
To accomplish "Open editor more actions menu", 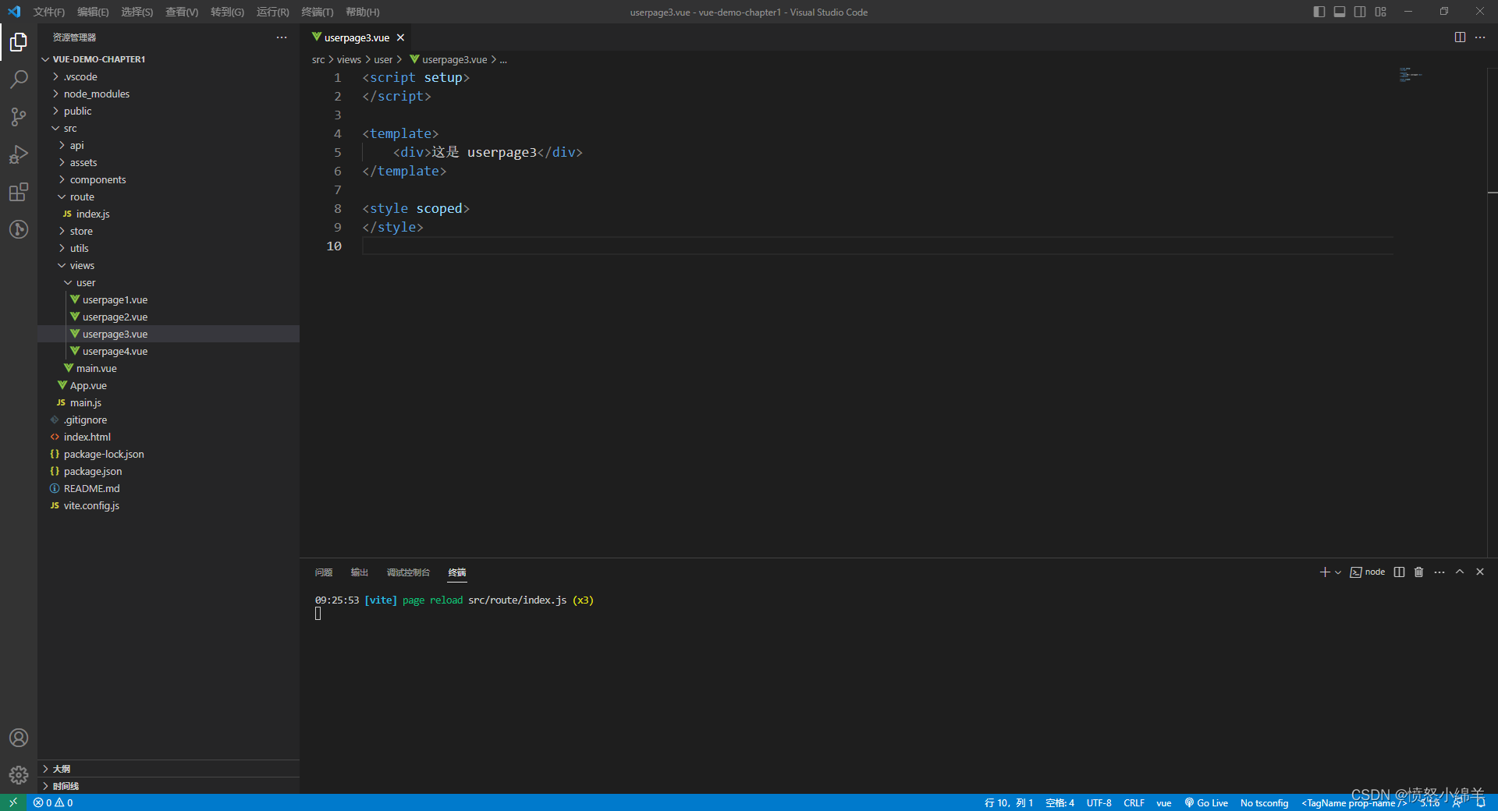I will (1480, 37).
